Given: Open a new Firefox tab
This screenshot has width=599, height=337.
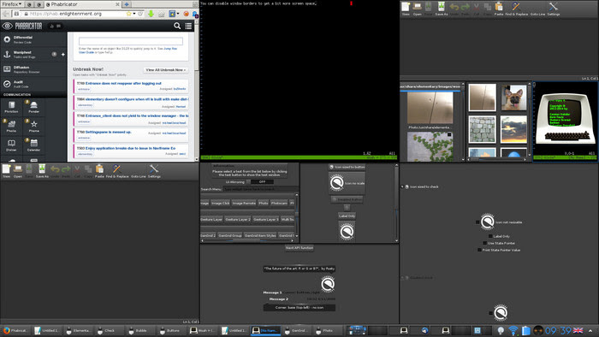Looking at the screenshot, I should coord(127,4).
